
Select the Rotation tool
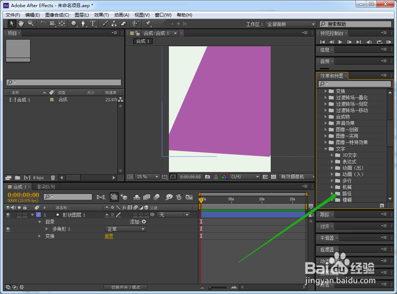coord(43,24)
